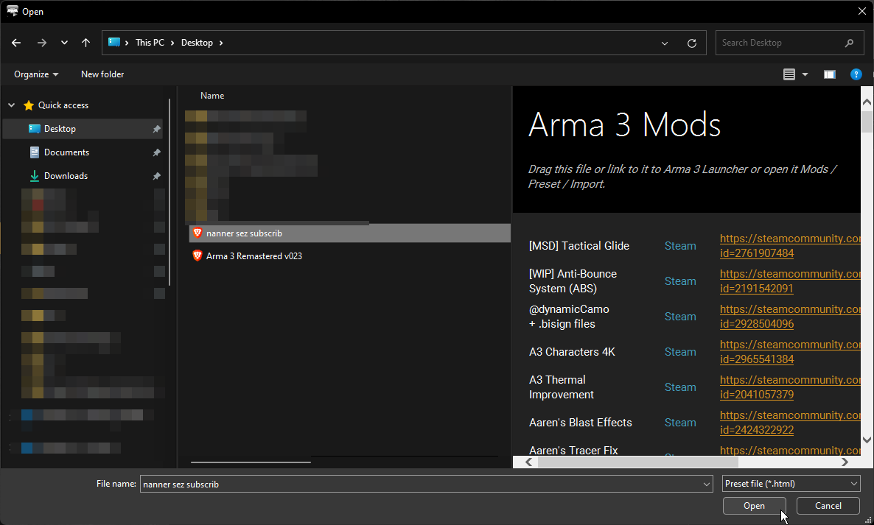Refresh the Desktop folder view

[x=692, y=43]
